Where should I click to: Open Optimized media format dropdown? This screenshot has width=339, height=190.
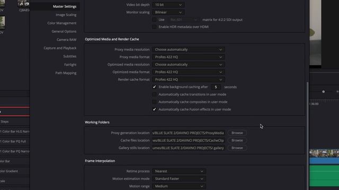tap(189, 72)
